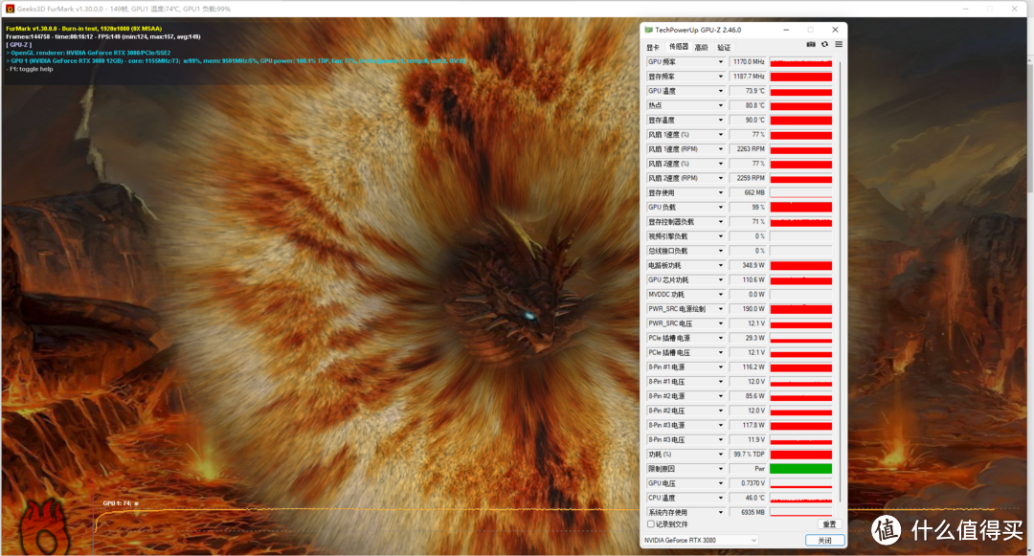This screenshot has height=556, width=1034.
Task: Open the PCIe 插槽电源 dropdown
Action: point(720,338)
